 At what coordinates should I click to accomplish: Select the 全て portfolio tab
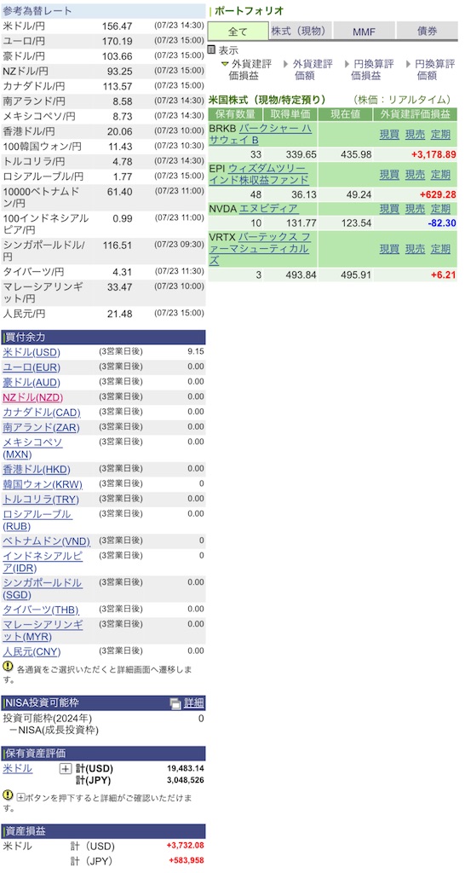pos(238,32)
